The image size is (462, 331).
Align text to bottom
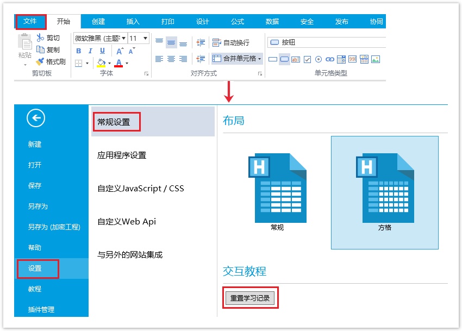click(x=183, y=43)
